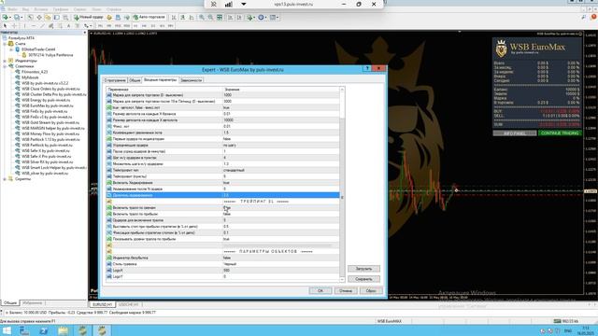Switch timeframe to MN
The width and height of the screenshot is (598, 336).
170,25
